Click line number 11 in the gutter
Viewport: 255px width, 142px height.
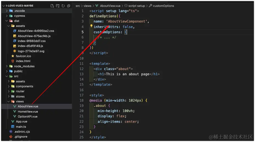point(82,64)
